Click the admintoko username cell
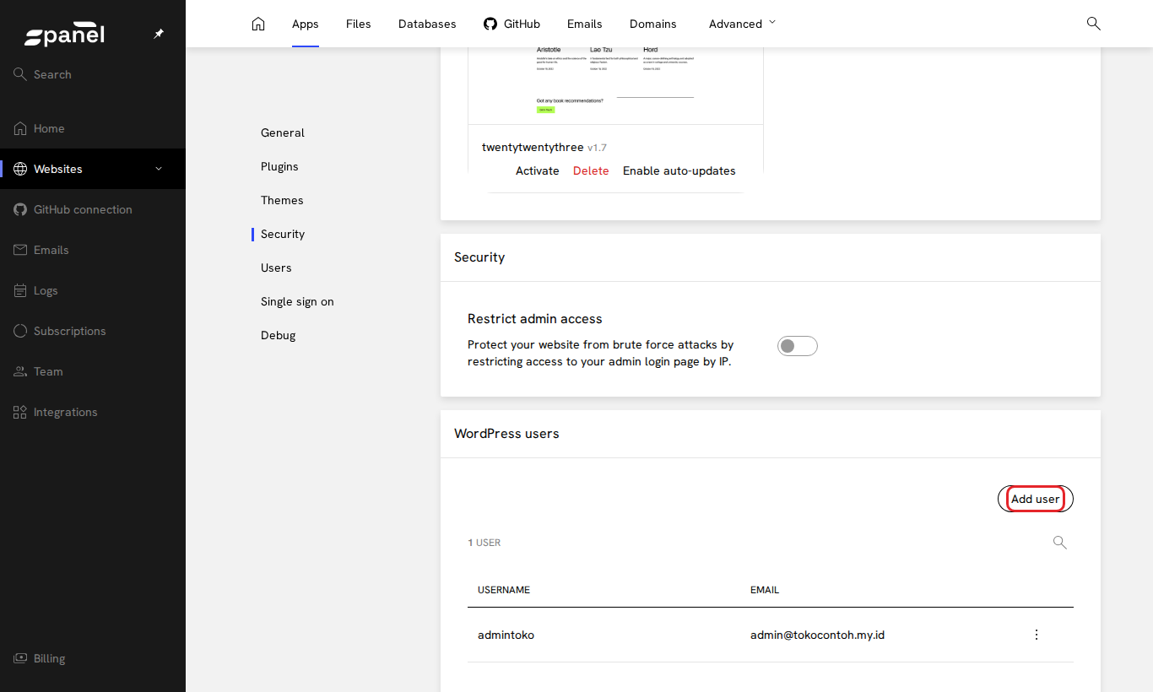The image size is (1153, 692). point(506,635)
